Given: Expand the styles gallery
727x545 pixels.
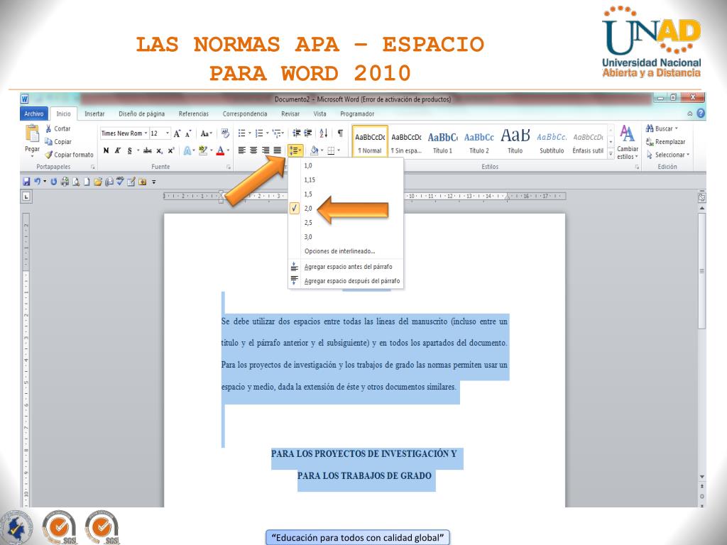Looking at the screenshot, I should 611,154.
